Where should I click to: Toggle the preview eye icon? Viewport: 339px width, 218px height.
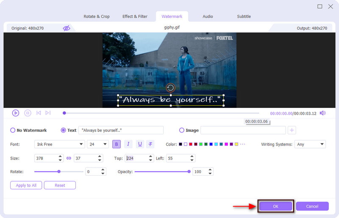67,28
